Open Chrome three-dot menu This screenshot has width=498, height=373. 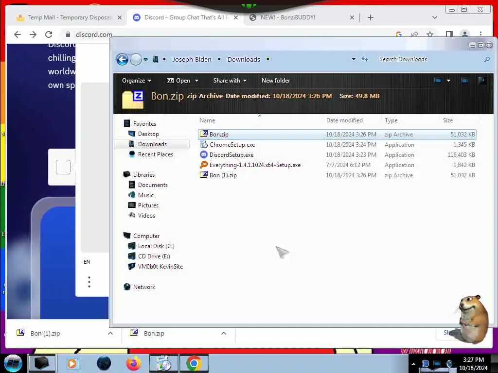click(480, 34)
